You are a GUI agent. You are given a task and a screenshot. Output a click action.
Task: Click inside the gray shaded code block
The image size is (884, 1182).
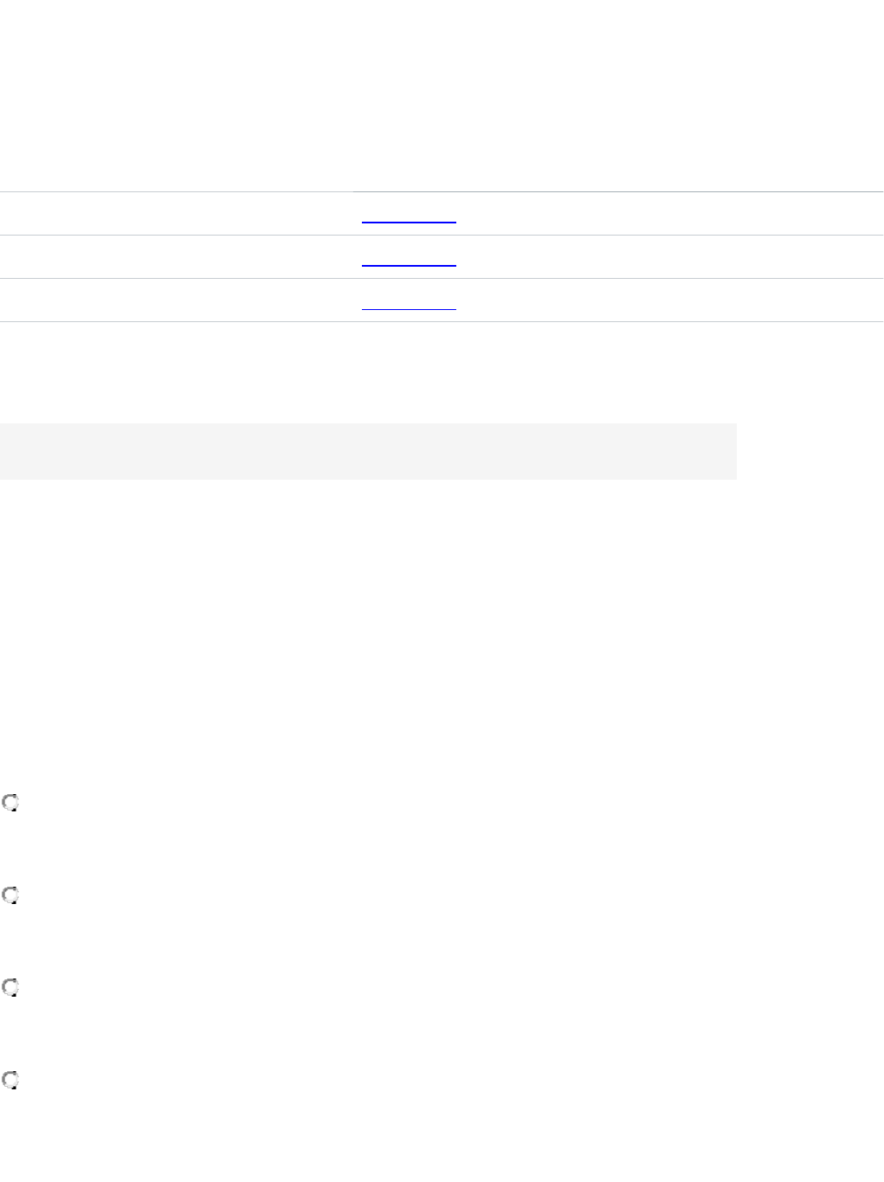[x=368, y=451]
